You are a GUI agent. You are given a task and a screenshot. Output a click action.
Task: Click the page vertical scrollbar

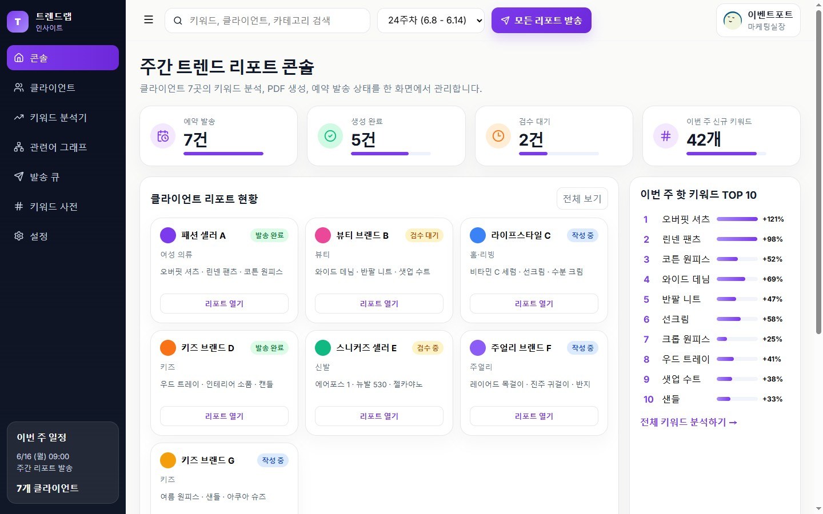click(818, 171)
